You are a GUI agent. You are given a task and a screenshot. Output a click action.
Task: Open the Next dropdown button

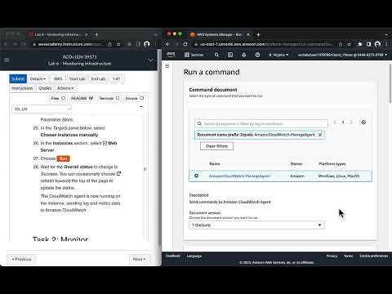pyautogui.click(x=140, y=259)
